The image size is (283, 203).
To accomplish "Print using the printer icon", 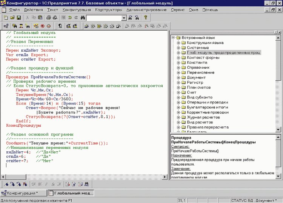I will (49, 17).
